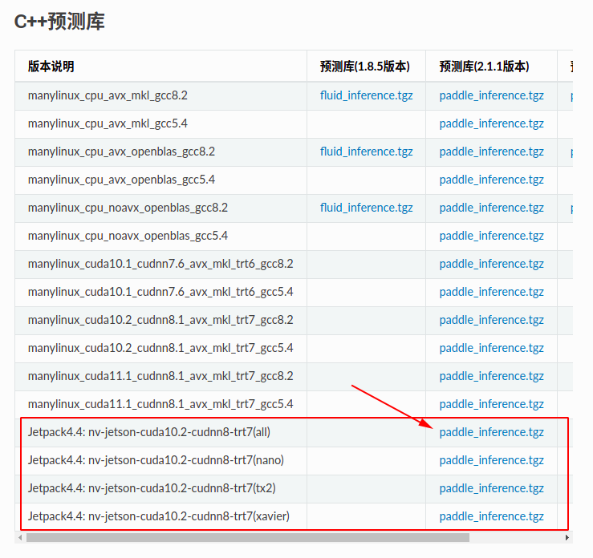
Task: Open paddle_inference.tgz for manylinux_cpu_avx_openblas_gcc5.4
Action: pyautogui.click(x=491, y=180)
